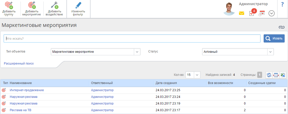This screenshot has width=288, height=114.
Task: Click the target icon of the 23:19 row
Action: tap(4, 103)
